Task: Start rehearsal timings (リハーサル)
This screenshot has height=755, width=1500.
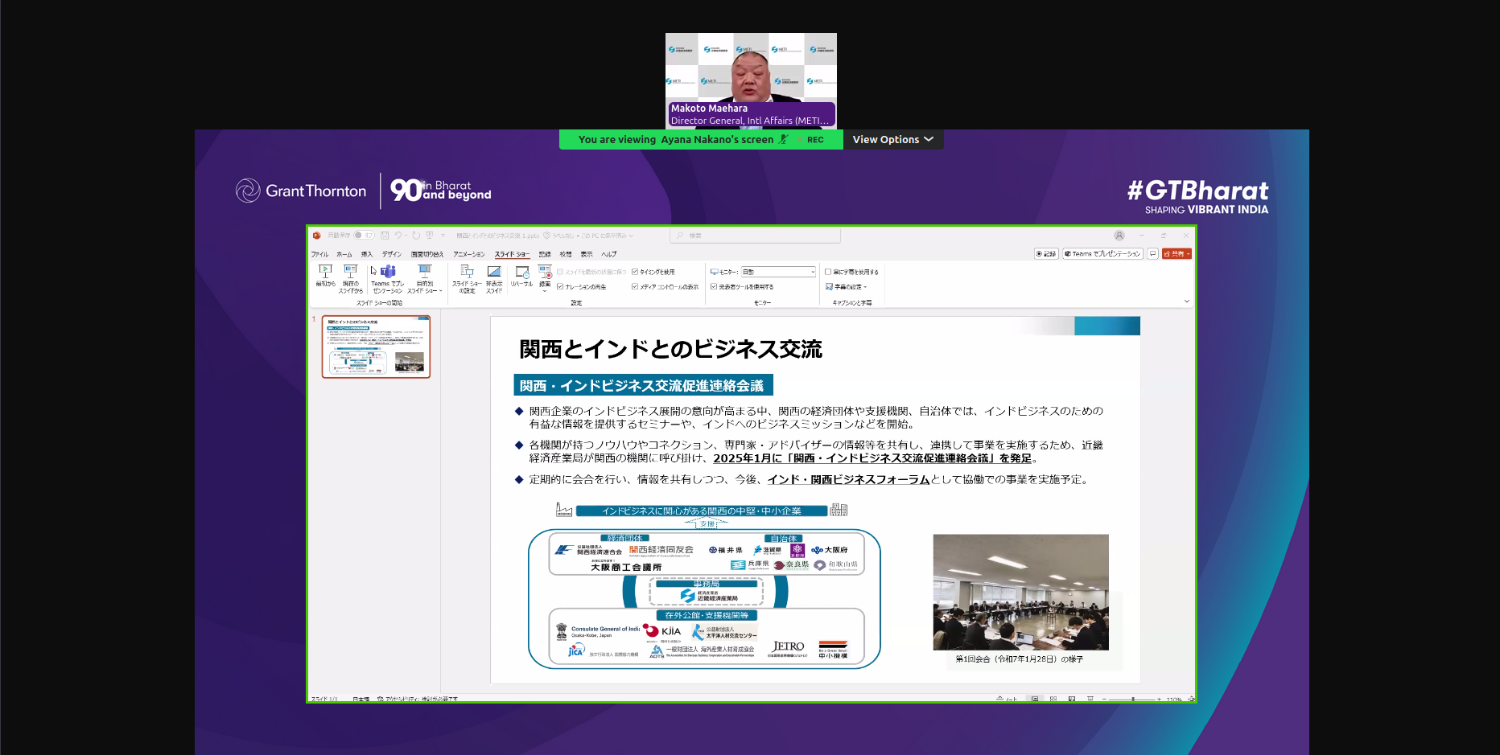Action: (x=521, y=275)
